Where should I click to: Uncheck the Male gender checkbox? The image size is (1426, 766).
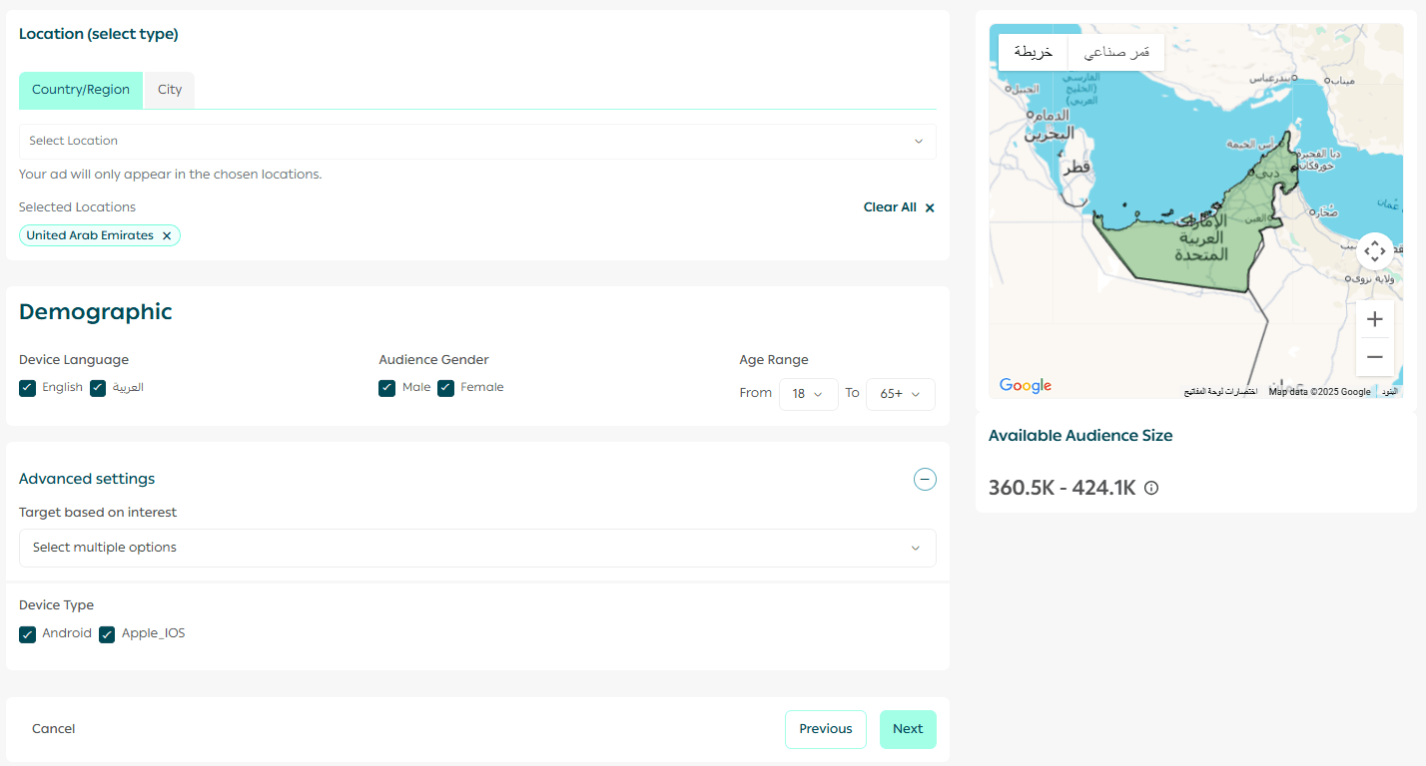[x=387, y=388]
